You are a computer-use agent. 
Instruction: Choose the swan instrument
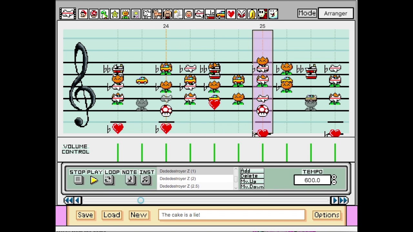tap(178, 14)
